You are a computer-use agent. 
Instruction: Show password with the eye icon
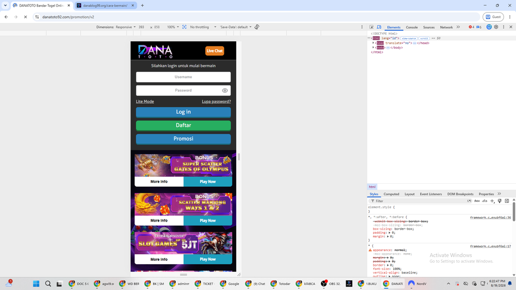[225, 91]
